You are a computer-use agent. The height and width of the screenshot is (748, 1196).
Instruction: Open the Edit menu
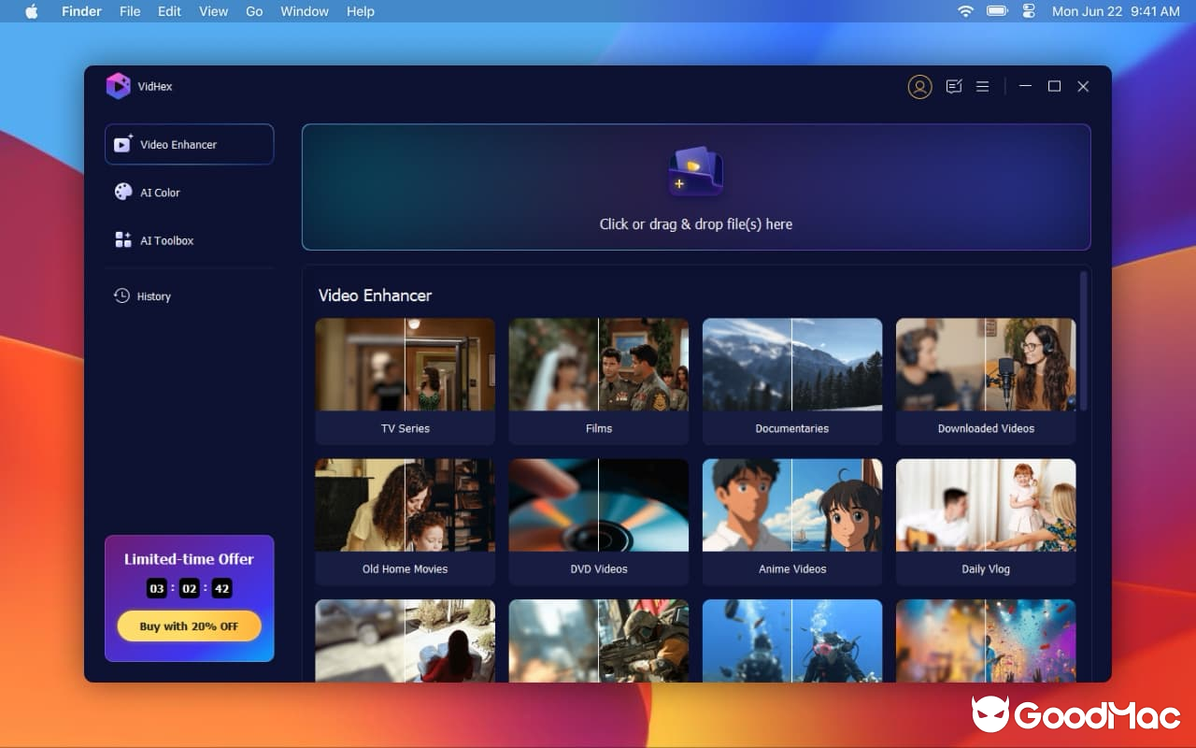tap(169, 11)
